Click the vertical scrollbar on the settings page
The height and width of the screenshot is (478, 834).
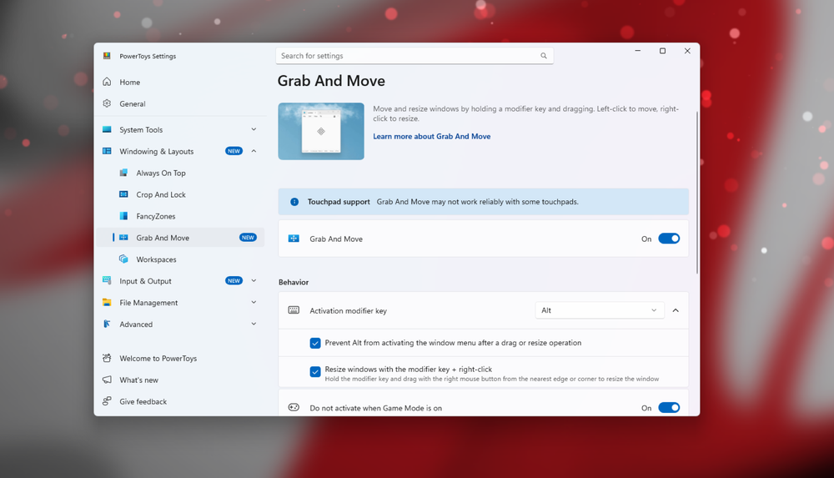pos(696,193)
